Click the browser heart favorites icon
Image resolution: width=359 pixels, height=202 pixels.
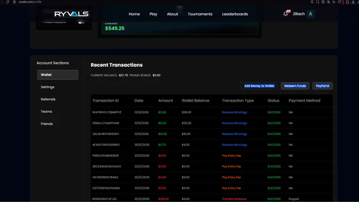[x=339, y=2]
